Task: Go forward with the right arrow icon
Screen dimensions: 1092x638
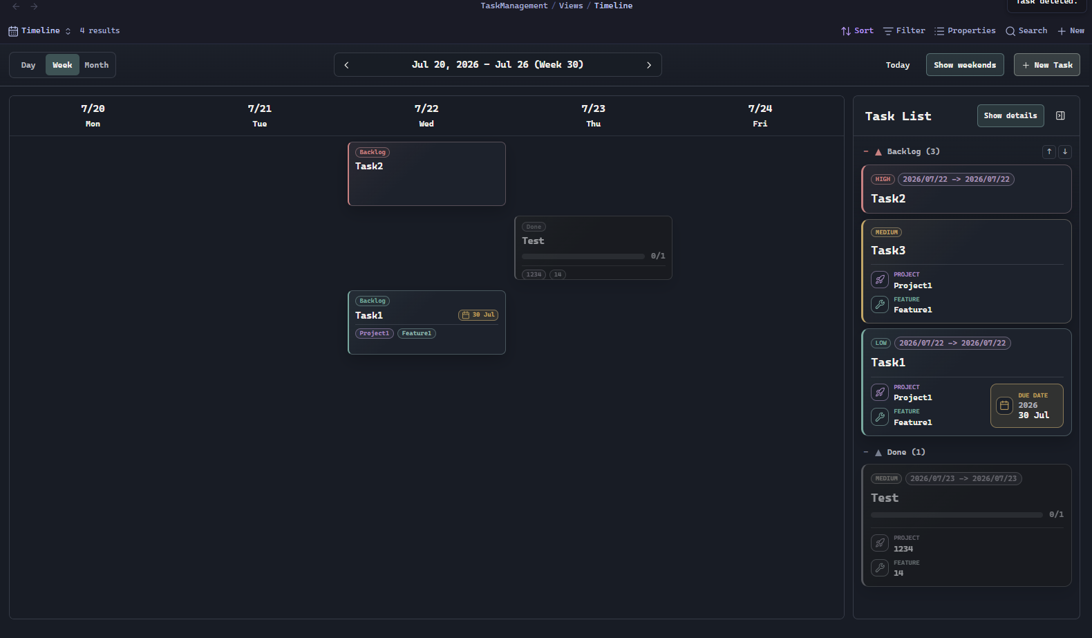Action: click(x=34, y=6)
